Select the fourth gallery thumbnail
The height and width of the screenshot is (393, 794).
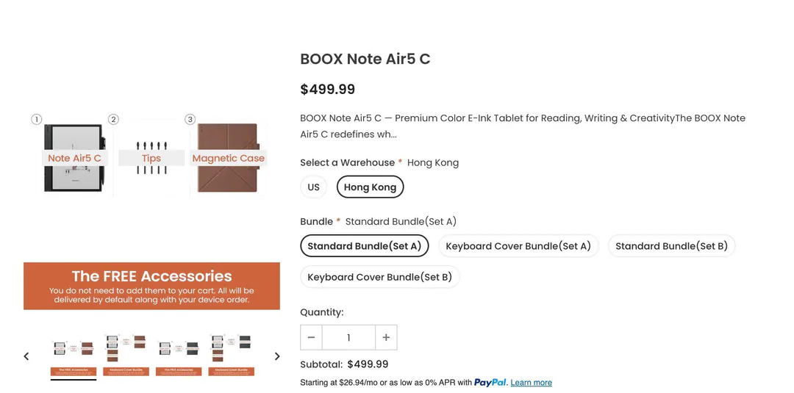pos(232,356)
